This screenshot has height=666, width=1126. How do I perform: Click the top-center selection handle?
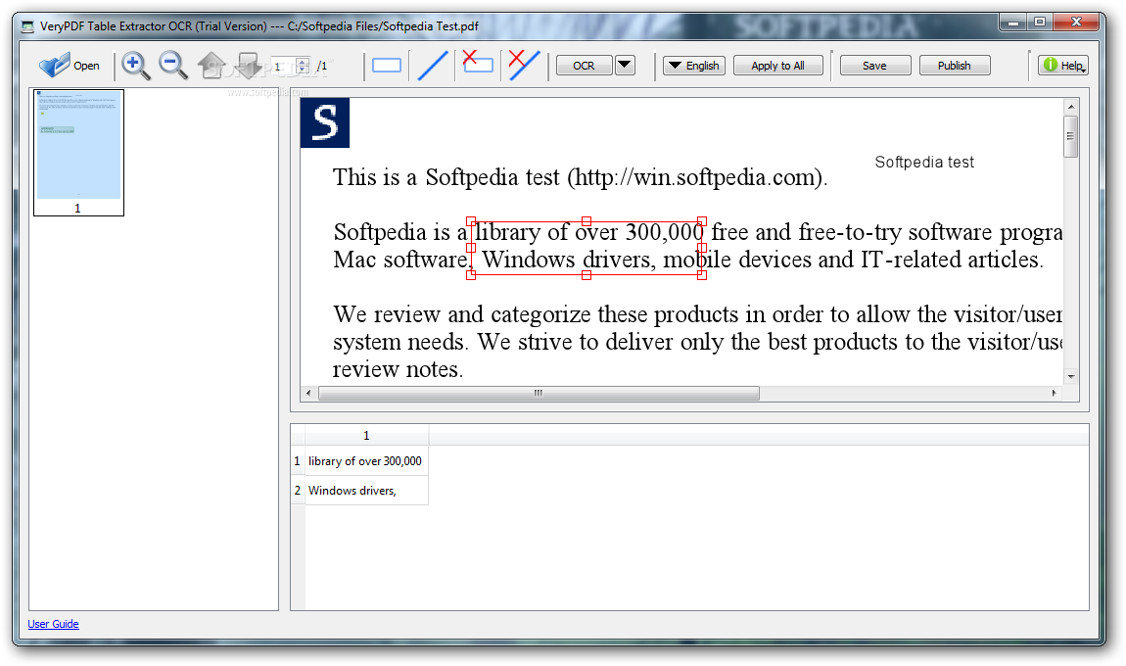(586, 221)
